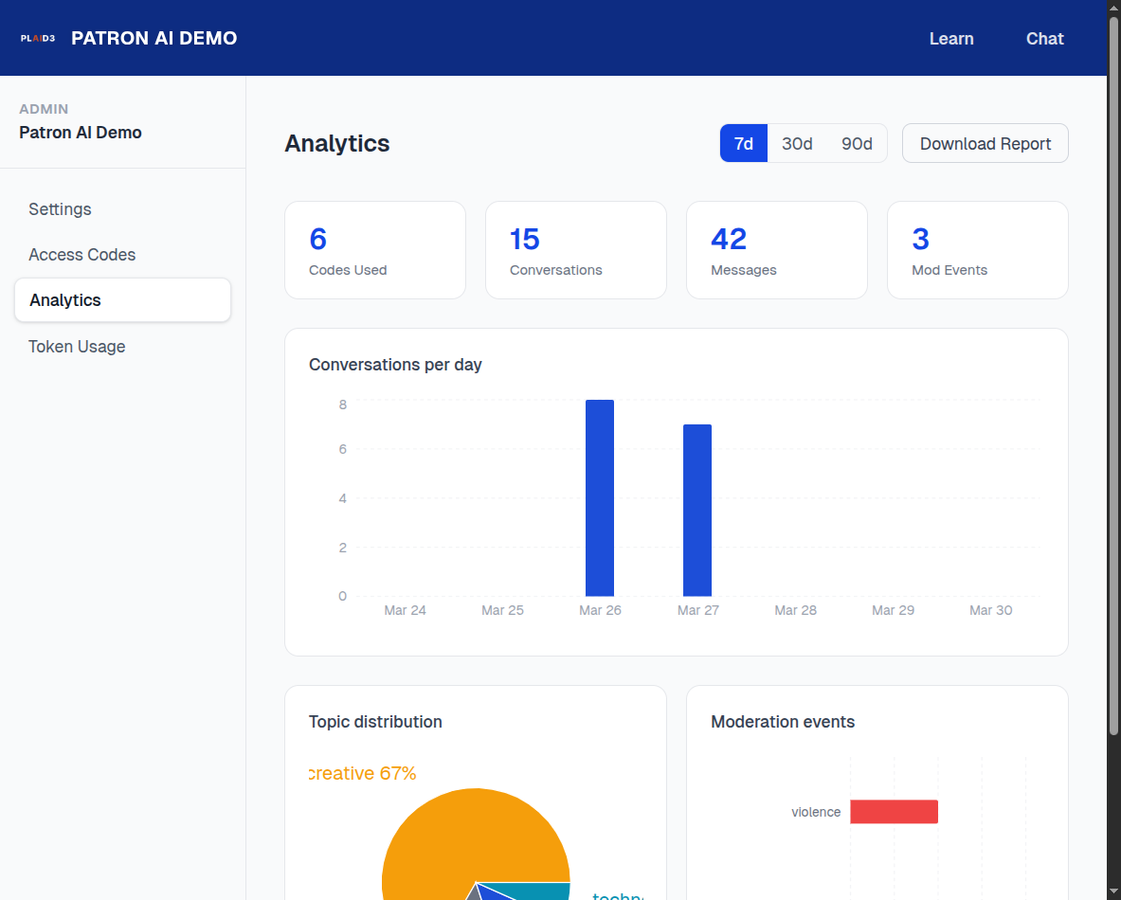Switch to the 90d time range
Screen dimensions: 1121x900
click(857, 143)
